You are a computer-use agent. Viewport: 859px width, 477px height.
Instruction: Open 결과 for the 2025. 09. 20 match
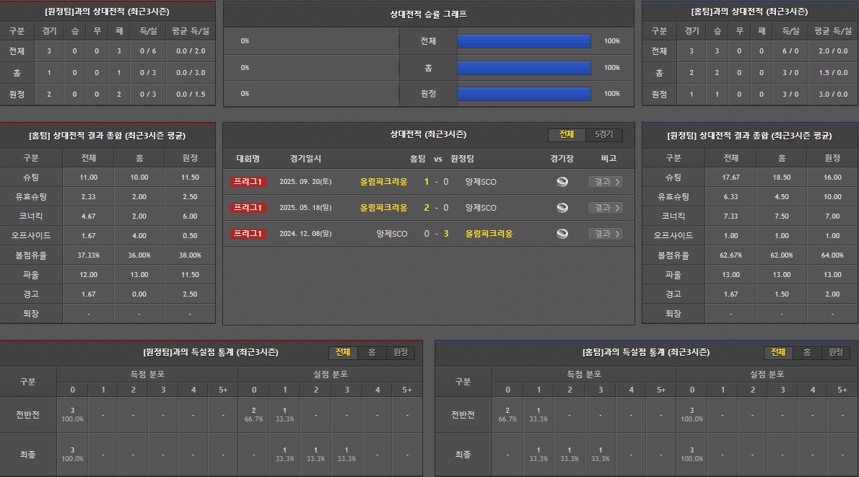coord(605,182)
